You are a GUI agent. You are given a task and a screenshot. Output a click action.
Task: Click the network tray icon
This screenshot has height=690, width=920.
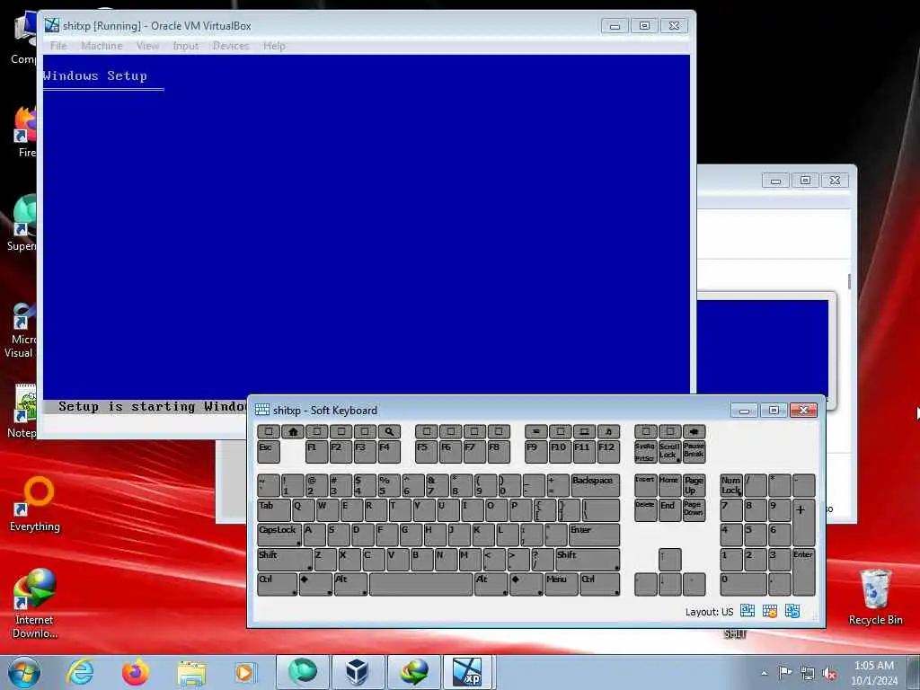click(808, 673)
